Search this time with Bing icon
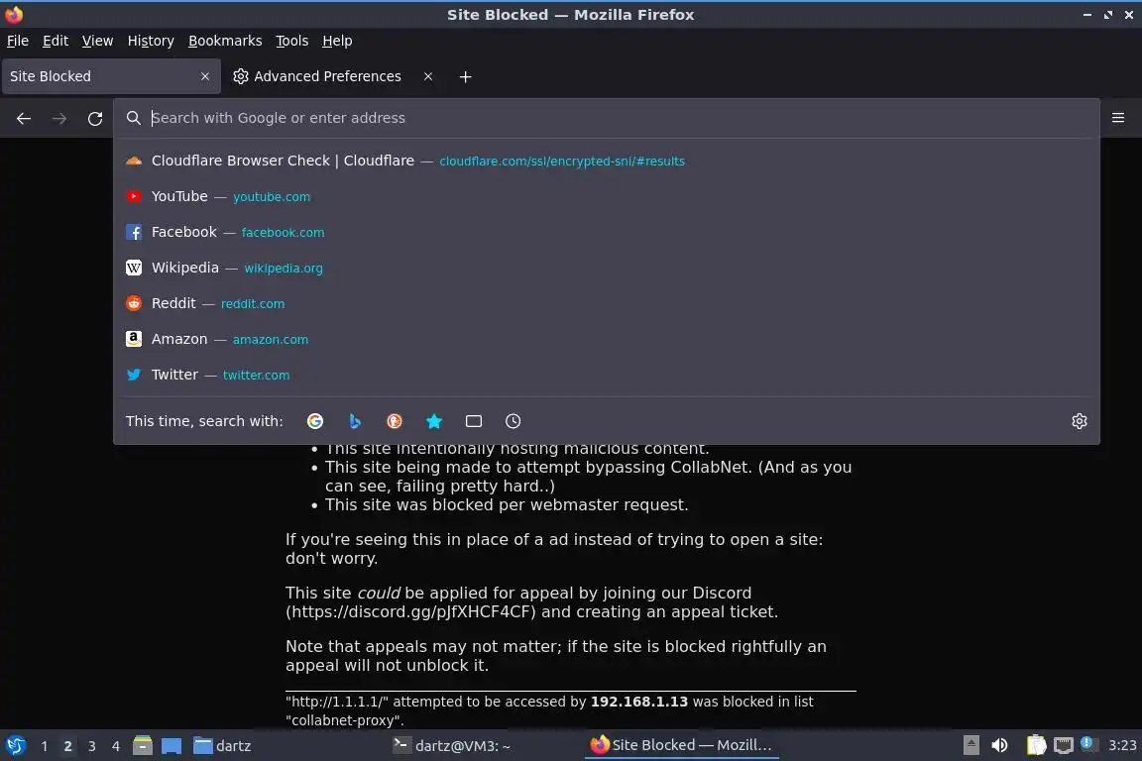 pyautogui.click(x=355, y=421)
